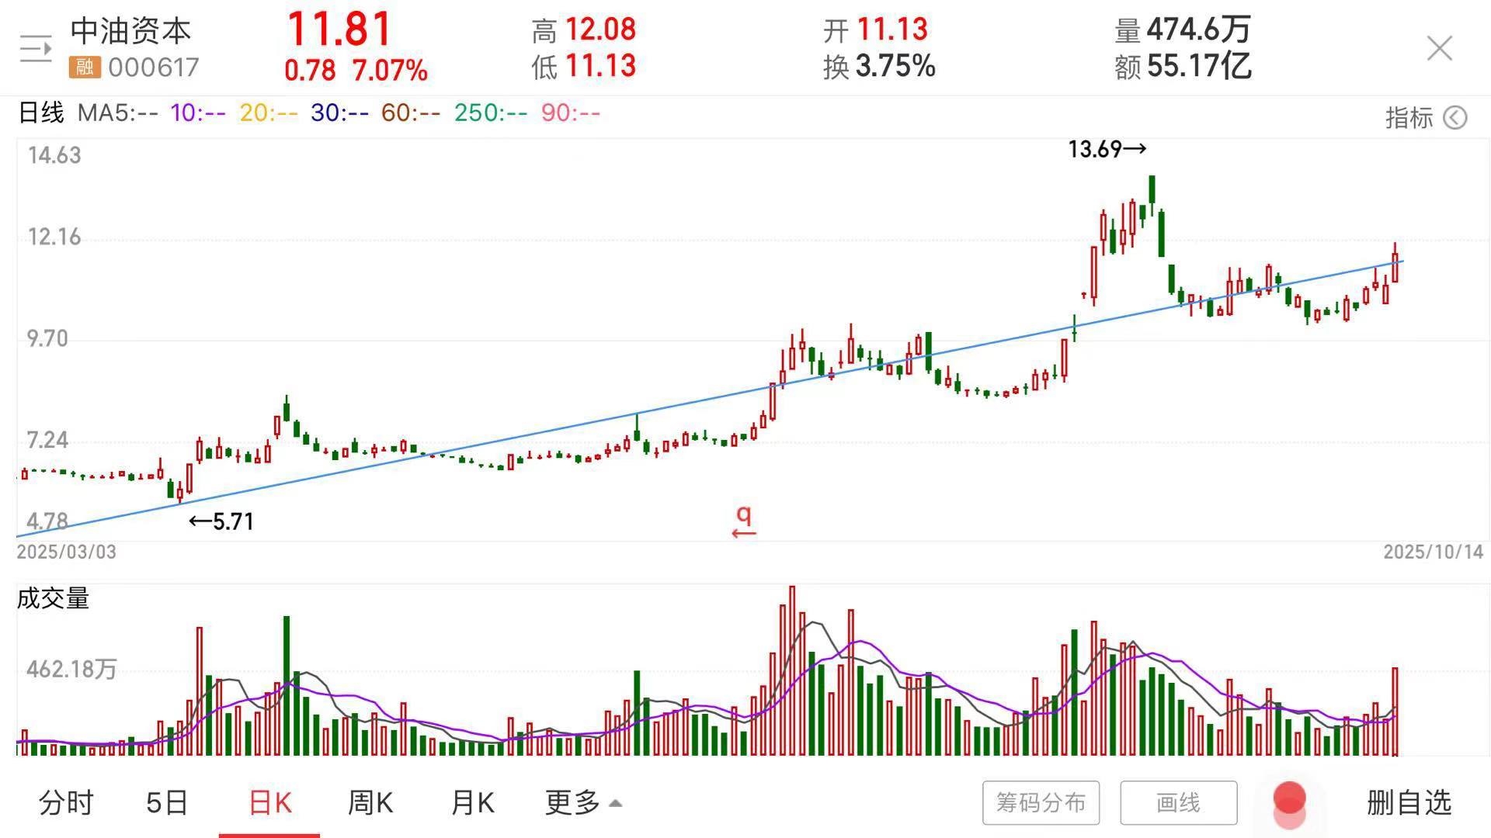Click the 成交量 volume panel label
The image size is (1491, 838).
point(53,598)
